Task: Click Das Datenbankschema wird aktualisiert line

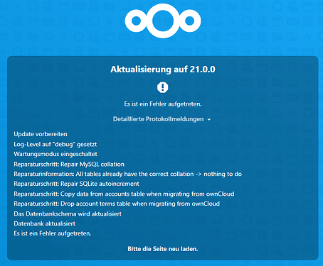Action: click(x=68, y=214)
